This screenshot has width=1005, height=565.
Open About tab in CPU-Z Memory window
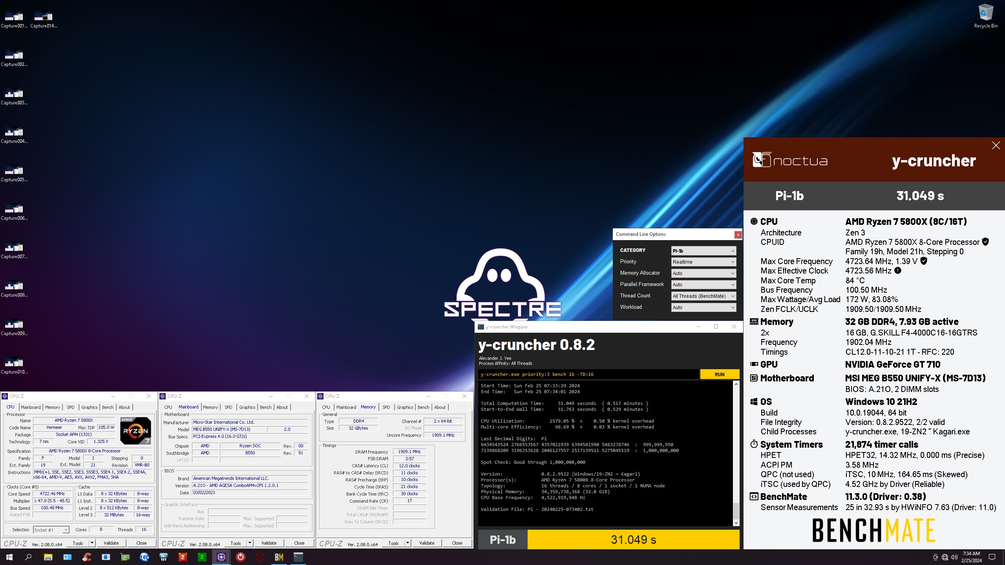click(x=440, y=407)
